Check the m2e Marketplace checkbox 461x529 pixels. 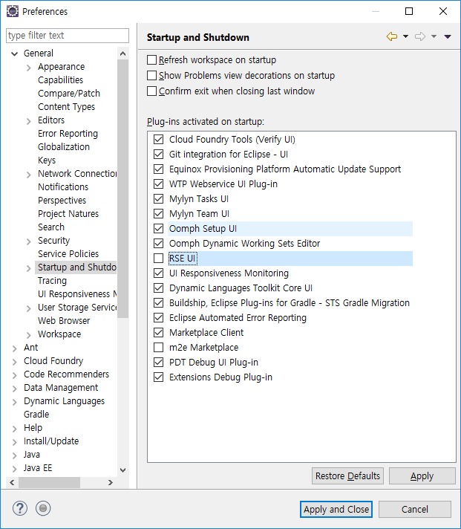pos(158,347)
